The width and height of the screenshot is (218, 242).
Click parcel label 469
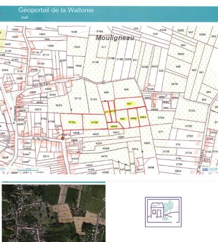pyautogui.click(x=106, y=92)
